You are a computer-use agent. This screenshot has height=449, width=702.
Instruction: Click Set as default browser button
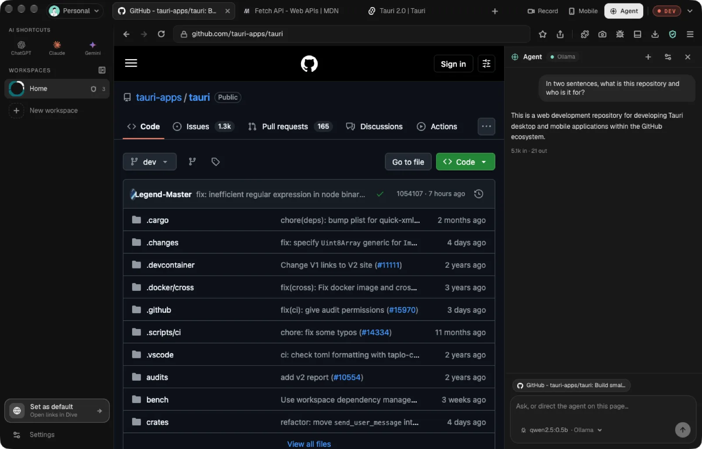tap(57, 410)
